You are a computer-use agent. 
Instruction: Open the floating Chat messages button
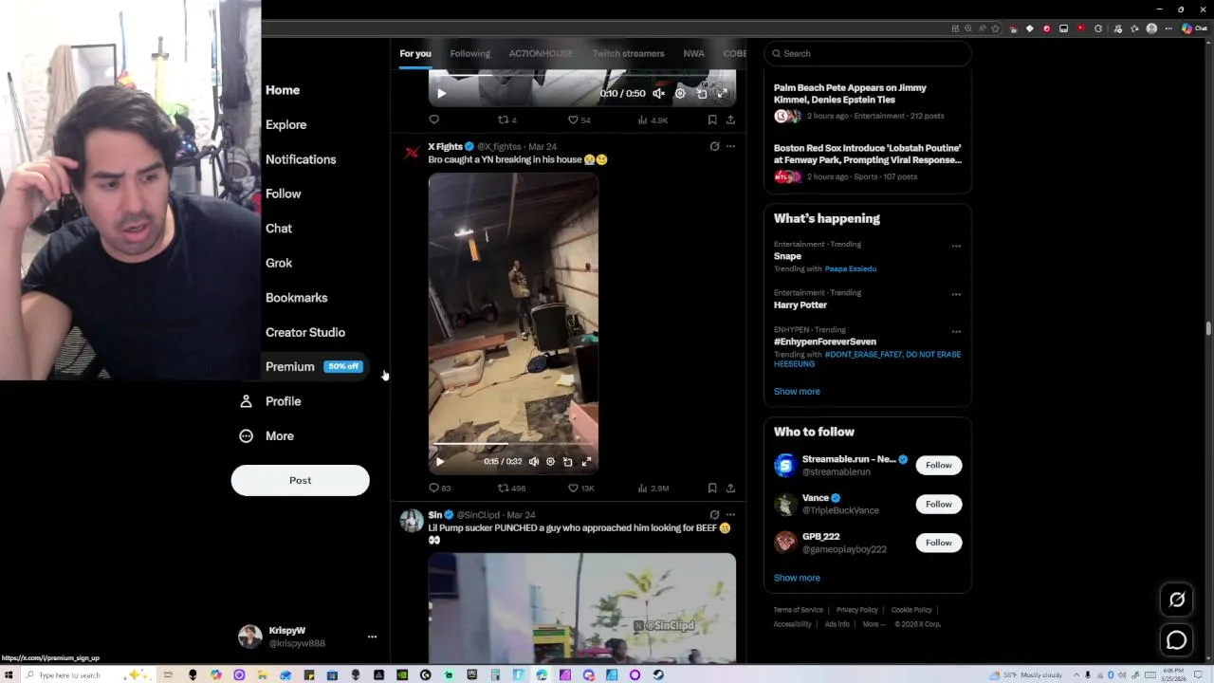[1177, 640]
